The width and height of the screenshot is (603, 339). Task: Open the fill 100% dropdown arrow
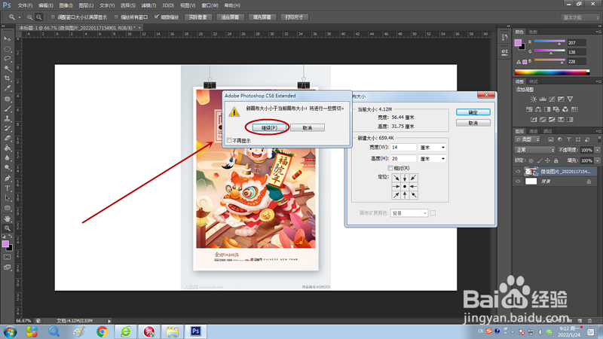click(597, 160)
